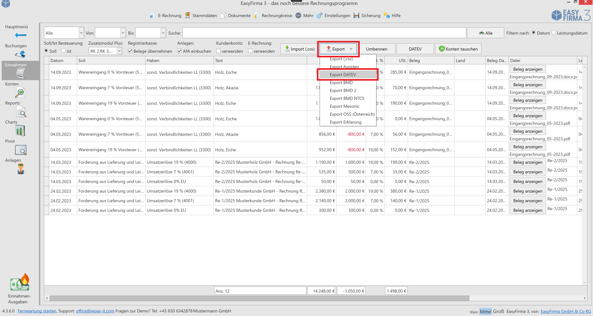
Task: Uncheck the AfA einbuchen checkbox
Action: [180, 51]
